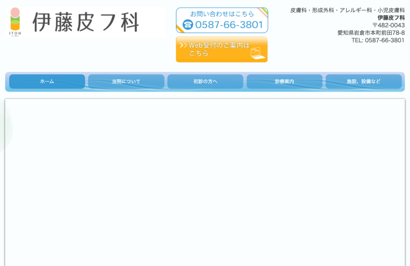Click the address 愛知県岩倉市本町前田78-8

point(371,33)
